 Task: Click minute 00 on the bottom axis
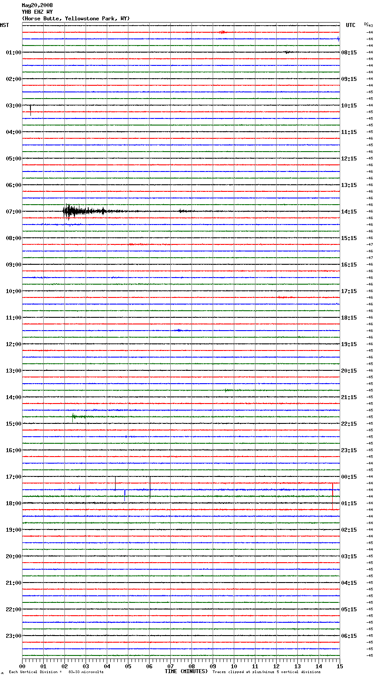pyautogui.click(x=22, y=666)
